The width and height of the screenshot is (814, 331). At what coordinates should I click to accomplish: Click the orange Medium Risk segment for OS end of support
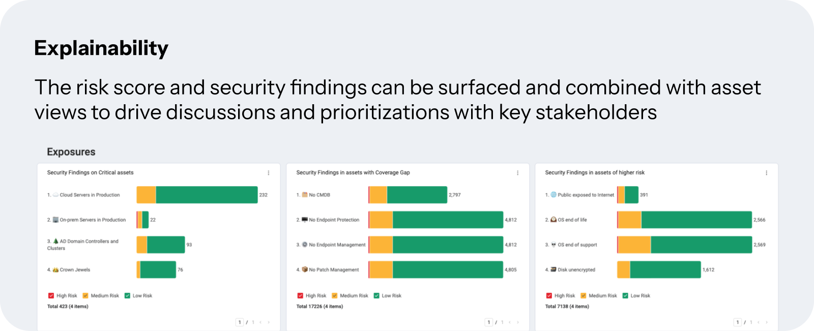(634, 245)
